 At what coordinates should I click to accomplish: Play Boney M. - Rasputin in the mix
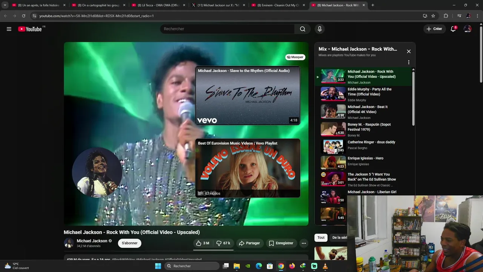[364, 130]
